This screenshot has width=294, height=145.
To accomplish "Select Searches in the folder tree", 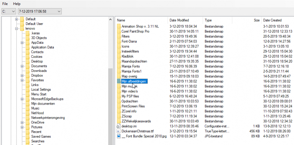I will tap(38, 141).
